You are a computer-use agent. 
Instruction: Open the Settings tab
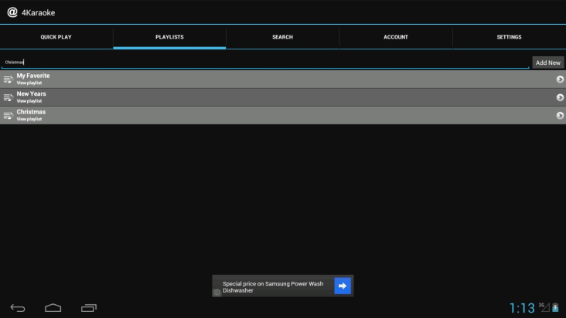pyautogui.click(x=509, y=37)
